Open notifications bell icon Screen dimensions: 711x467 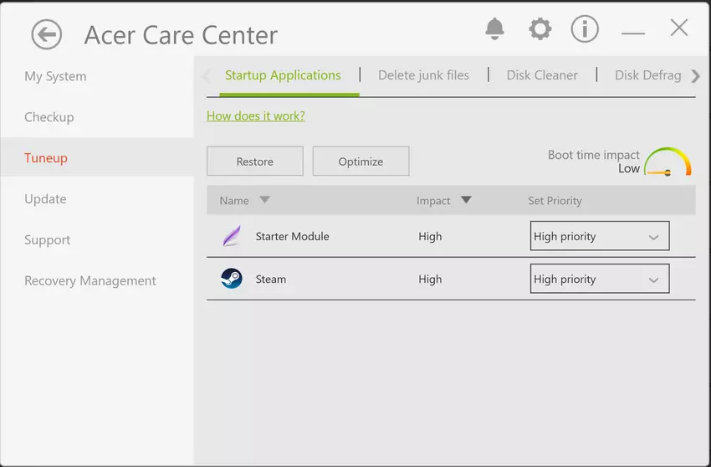[x=494, y=29]
